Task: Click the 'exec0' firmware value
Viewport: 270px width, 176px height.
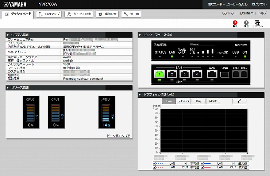Action: pos(67,57)
